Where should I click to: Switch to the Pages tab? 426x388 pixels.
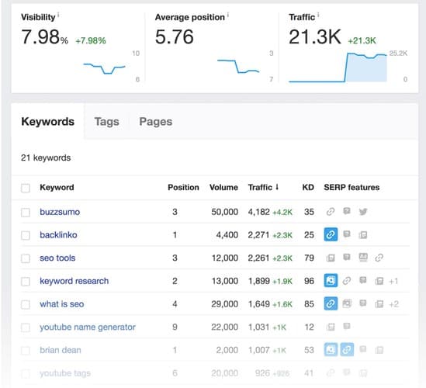pos(156,122)
